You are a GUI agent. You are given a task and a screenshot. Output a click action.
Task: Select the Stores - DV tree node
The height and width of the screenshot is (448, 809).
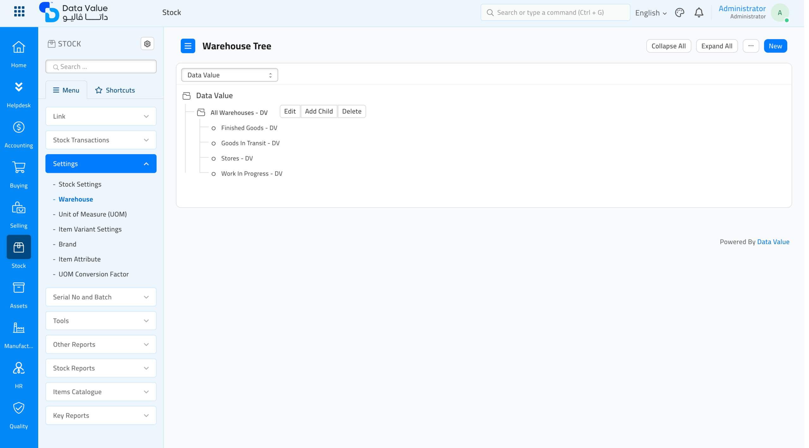237,158
